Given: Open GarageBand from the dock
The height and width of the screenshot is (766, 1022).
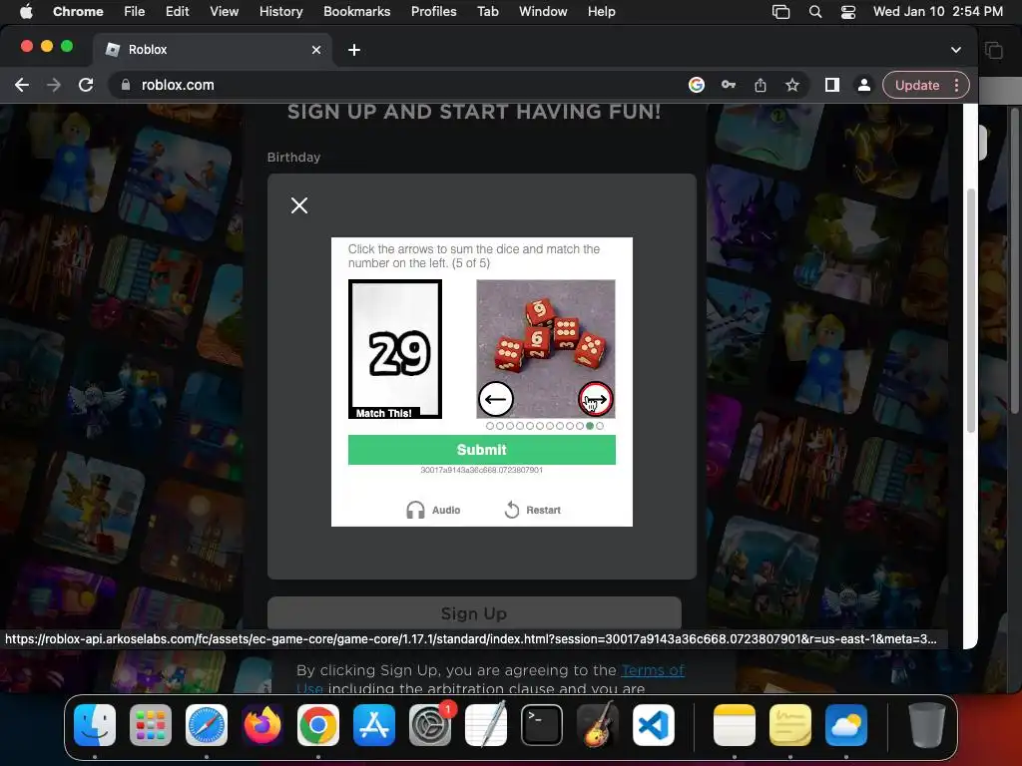Looking at the screenshot, I should 597,725.
